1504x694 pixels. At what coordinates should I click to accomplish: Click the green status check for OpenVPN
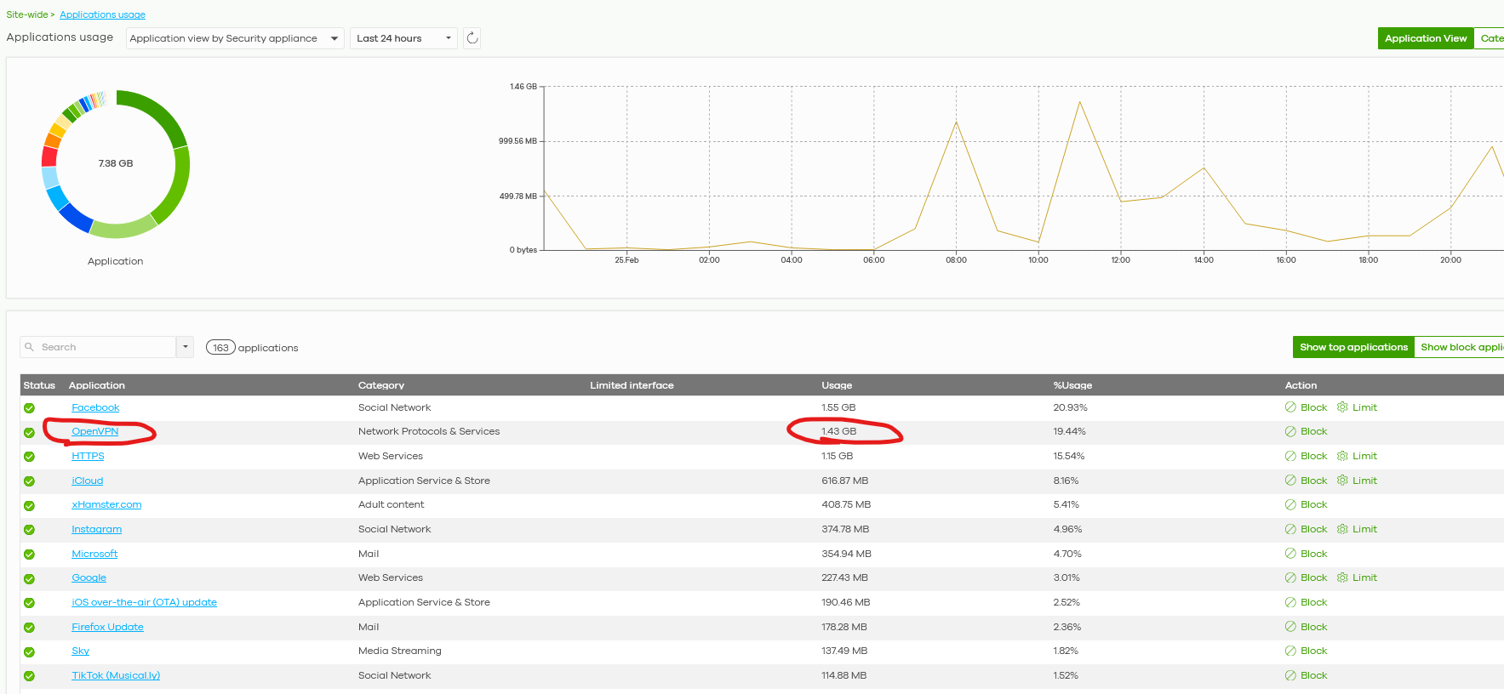coord(30,433)
